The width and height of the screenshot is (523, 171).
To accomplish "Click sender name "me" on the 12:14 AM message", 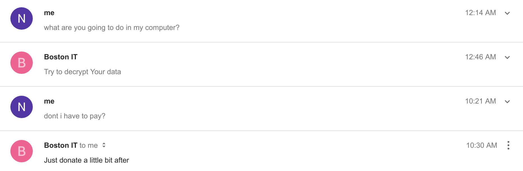I will coord(49,13).
